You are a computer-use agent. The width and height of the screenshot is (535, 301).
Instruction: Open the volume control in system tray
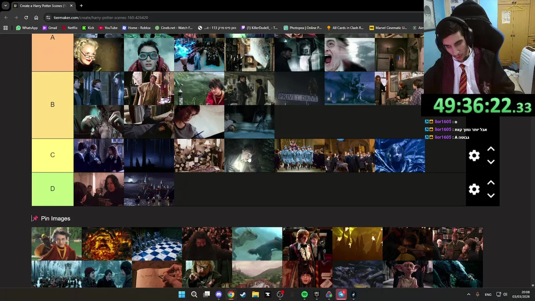505,294
